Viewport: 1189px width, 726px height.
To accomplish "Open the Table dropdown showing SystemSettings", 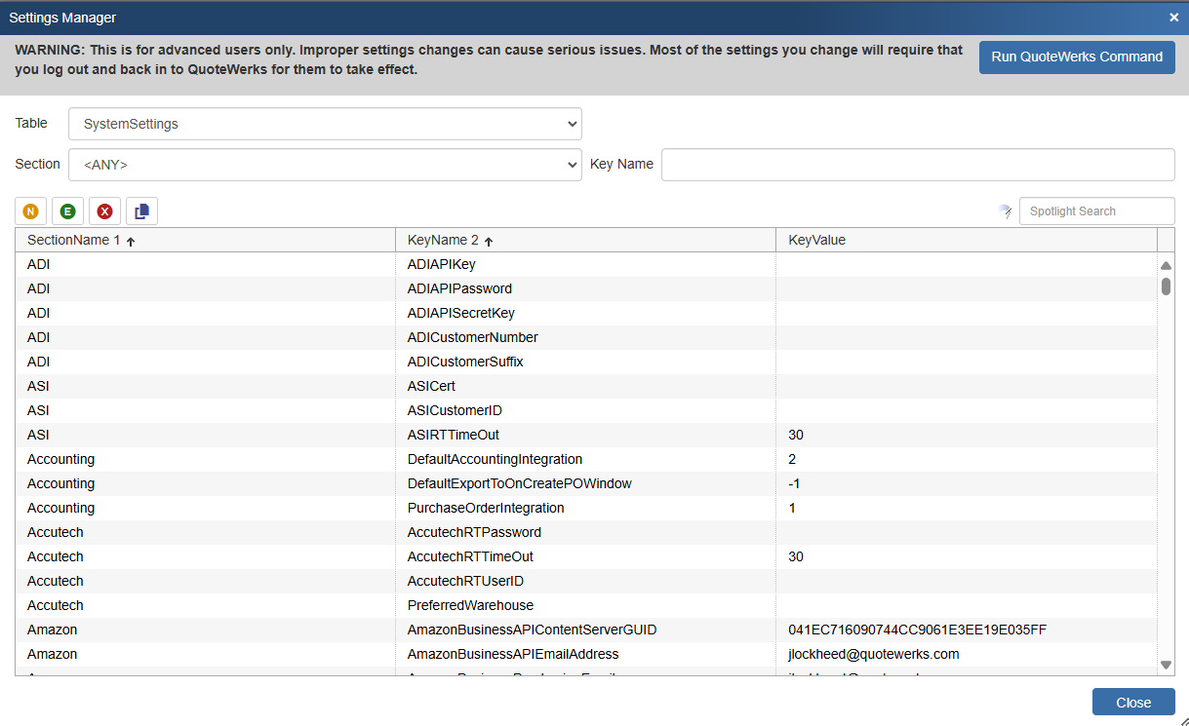I will (325, 124).
